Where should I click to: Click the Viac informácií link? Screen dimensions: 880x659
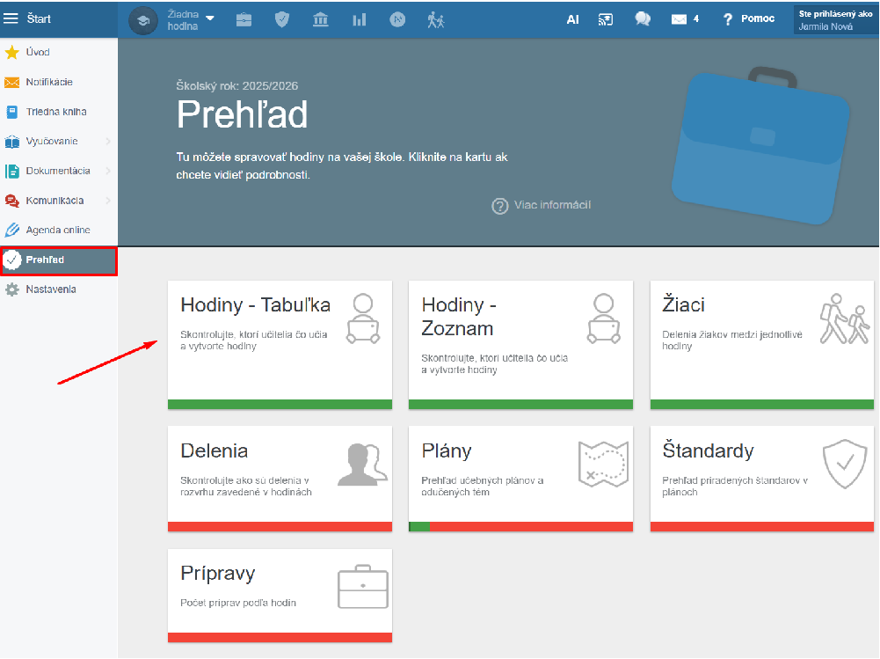[542, 205]
